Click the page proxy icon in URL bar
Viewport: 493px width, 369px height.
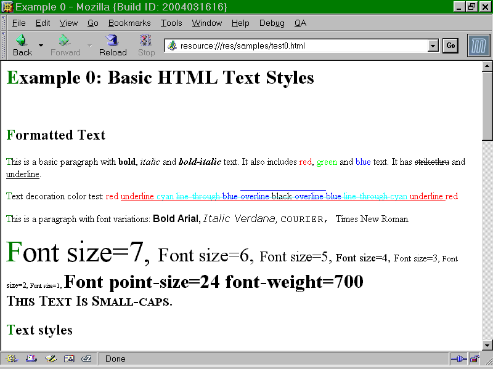tap(172, 46)
